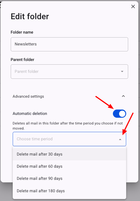Click the Parent folder dropdown arrow icon
Screen dimensions: 140x201
click(x=122, y=71)
